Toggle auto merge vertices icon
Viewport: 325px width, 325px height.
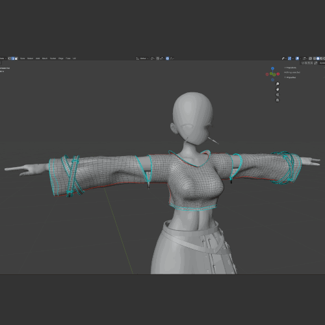tap(316, 63)
